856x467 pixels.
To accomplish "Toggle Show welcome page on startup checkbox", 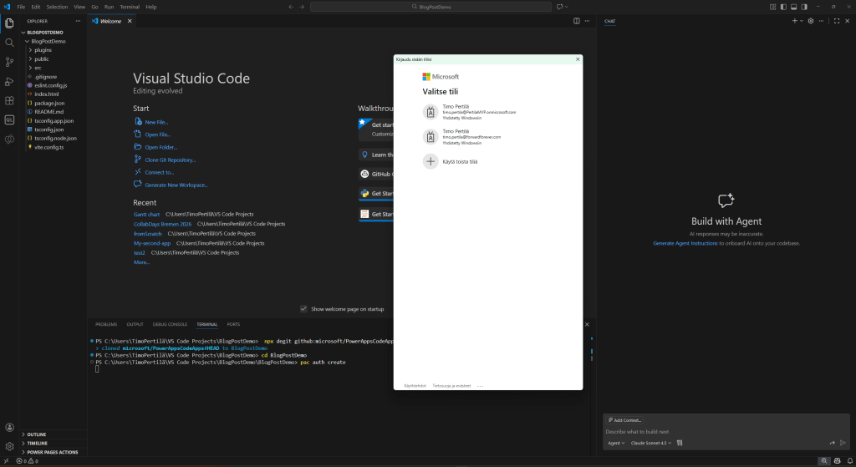I will (303, 309).
